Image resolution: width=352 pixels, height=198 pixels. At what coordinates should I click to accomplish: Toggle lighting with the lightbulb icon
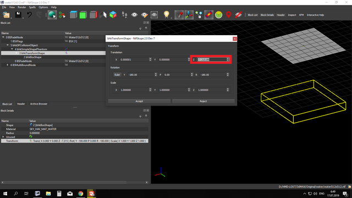pos(166,15)
